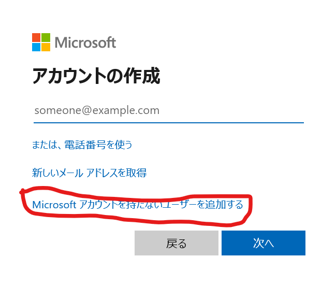Click the blue square of the Microsoft logo
This screenshot has width=336, height=286.
(x=36, y=47)
